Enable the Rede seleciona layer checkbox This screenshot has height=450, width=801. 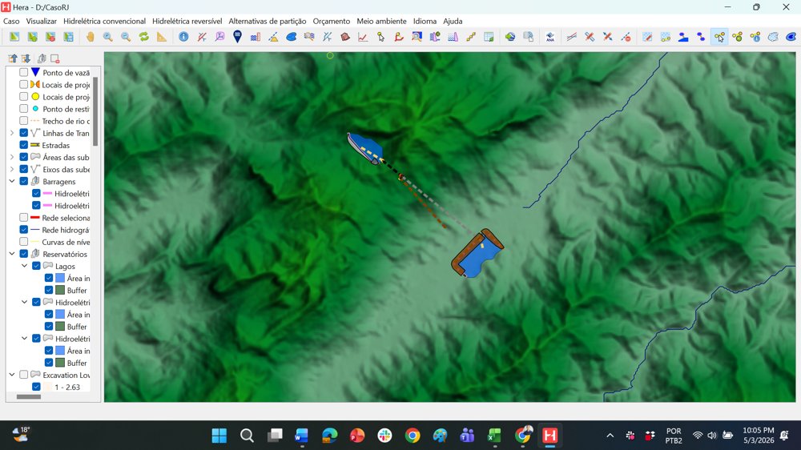(23, 218)
